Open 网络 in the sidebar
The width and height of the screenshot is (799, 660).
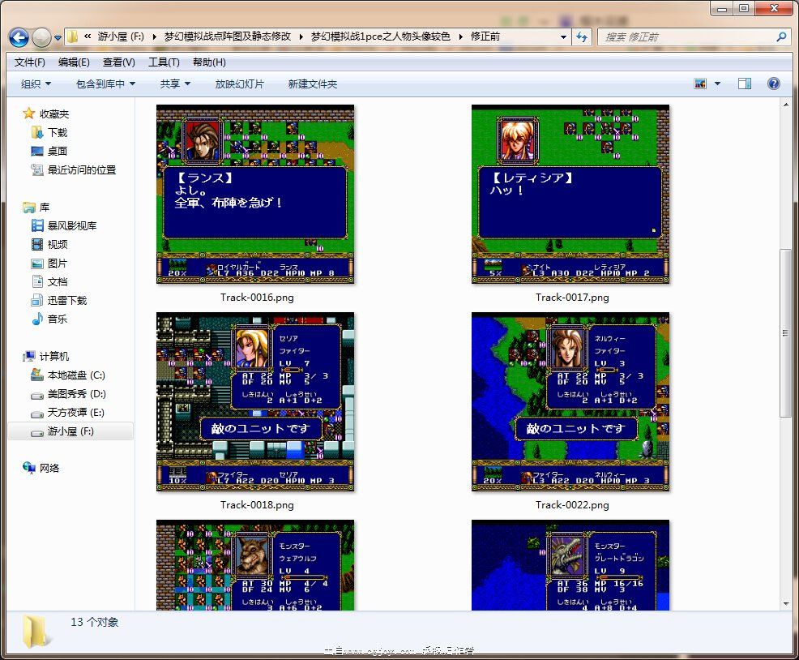tap(49, 468)
